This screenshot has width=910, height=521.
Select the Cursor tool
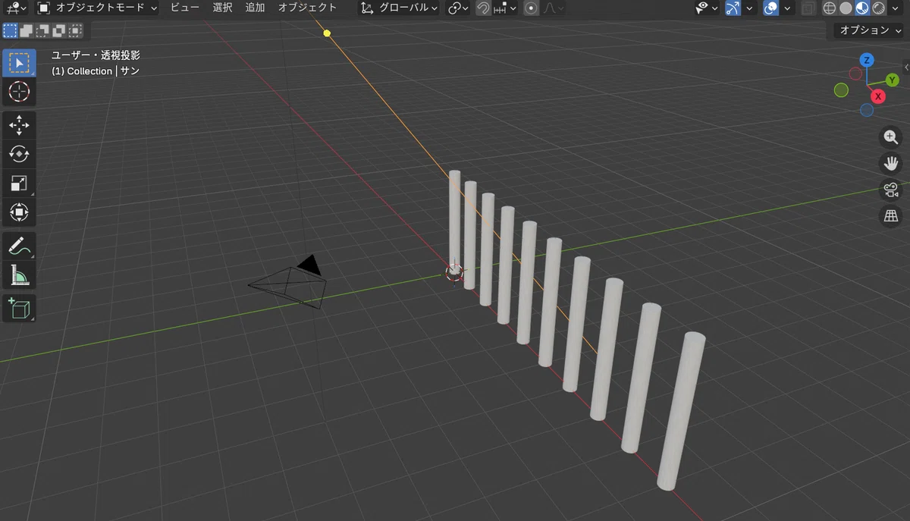(19, 92)
